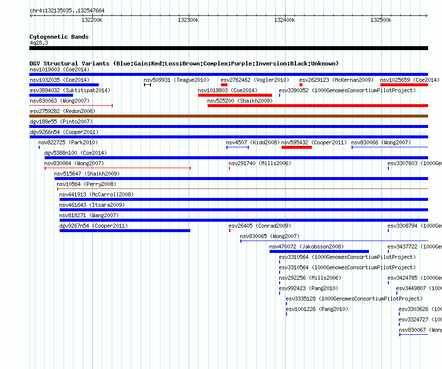The width and height of the screenshot is (442, 369).
Task: Open the nsv830066 (Wong2007) label
Action: pos(381,142)
